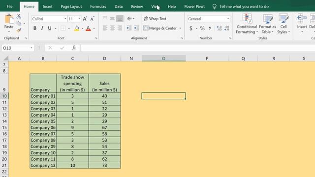This screenshot has width=315, height=177.
Task: Switch to the Power Pivot tab
Action: coord(194,6)
